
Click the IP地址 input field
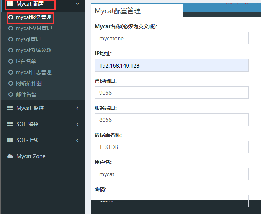pyautogui.click(x=172, y=65)
